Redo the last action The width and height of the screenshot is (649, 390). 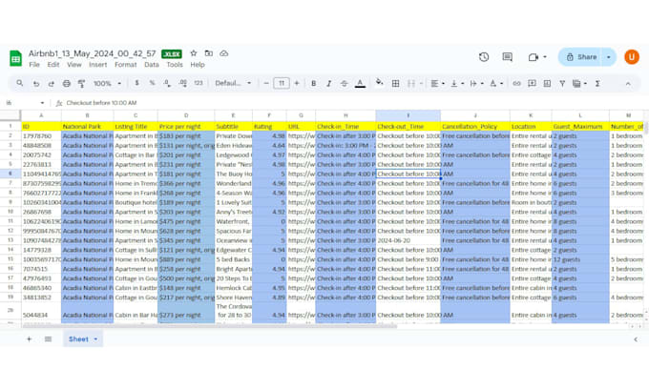51,84
